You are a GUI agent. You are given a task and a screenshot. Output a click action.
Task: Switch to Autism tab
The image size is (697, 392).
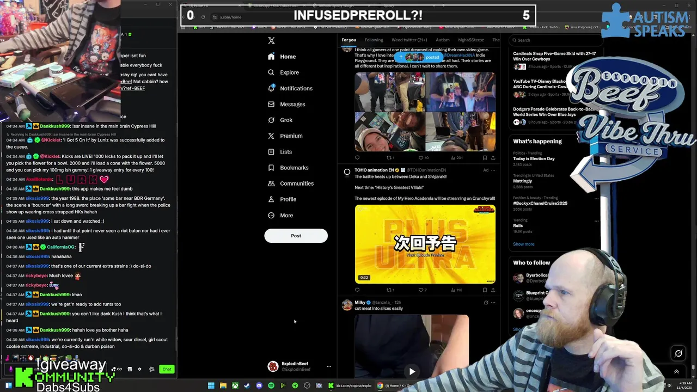(443, 40)
